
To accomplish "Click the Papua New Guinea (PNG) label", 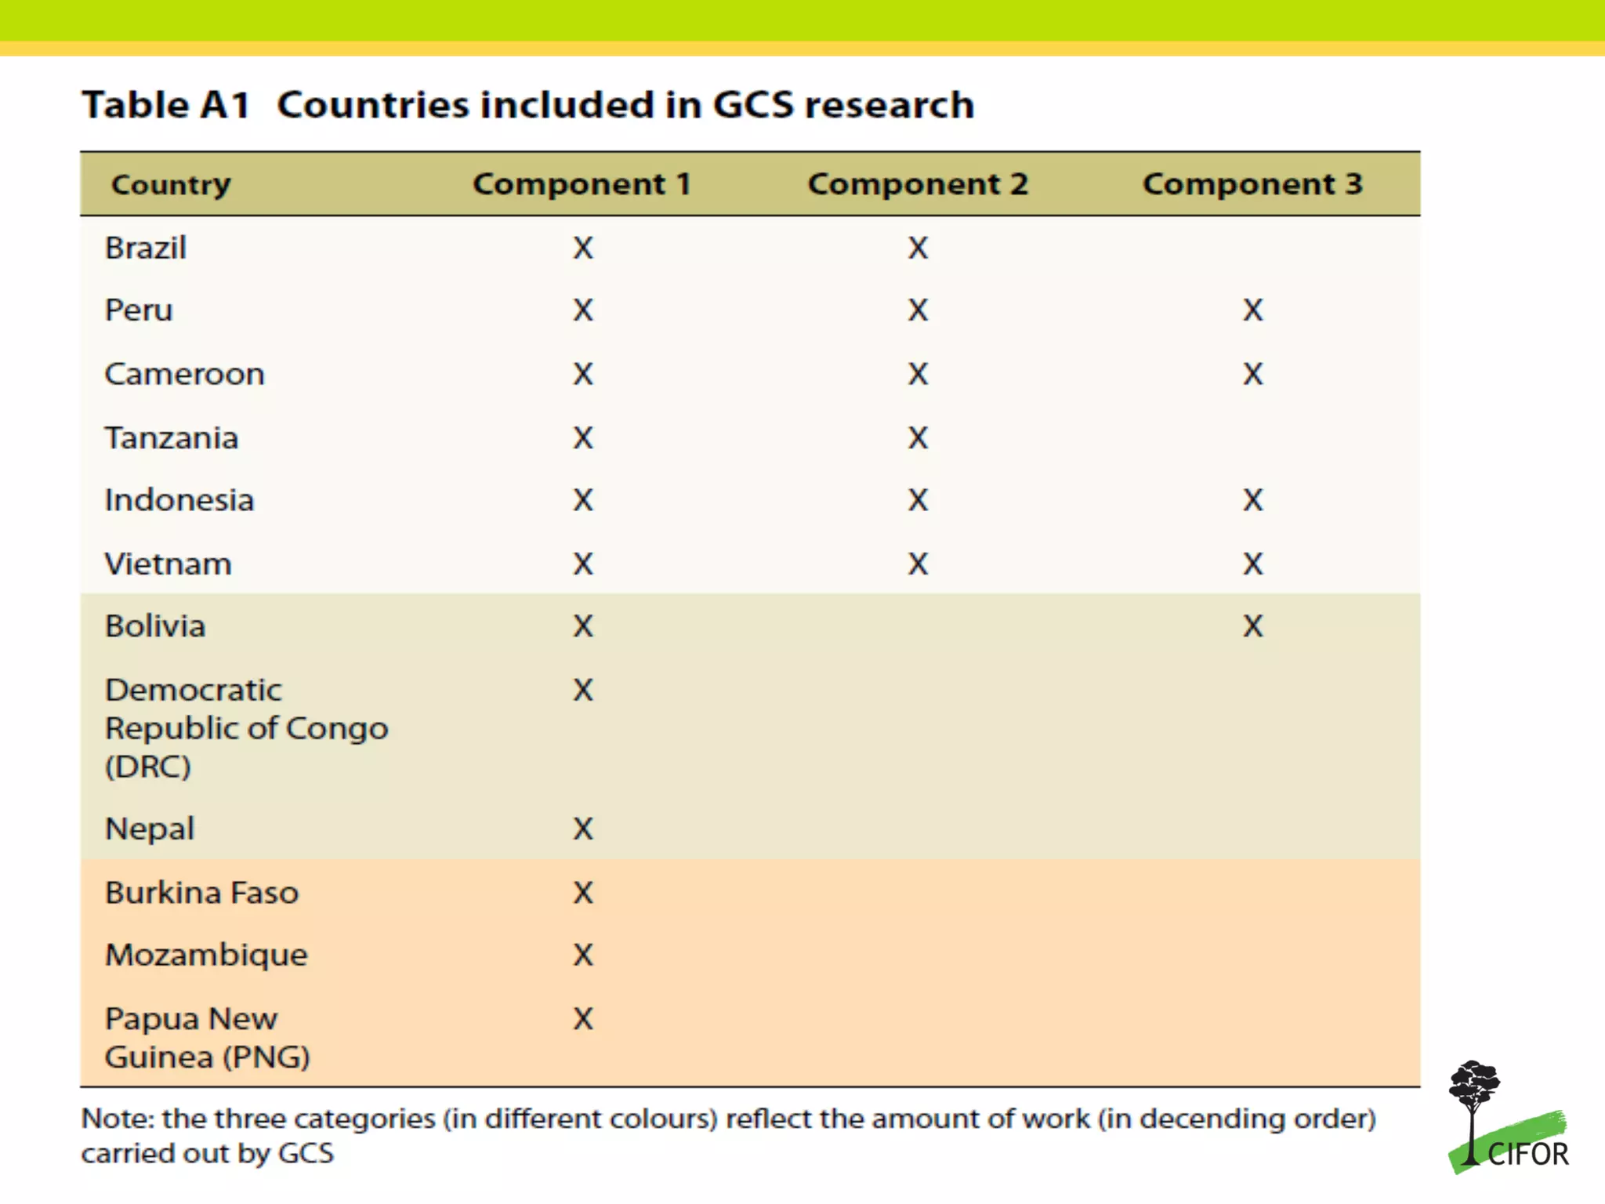I will point(208,1038).
